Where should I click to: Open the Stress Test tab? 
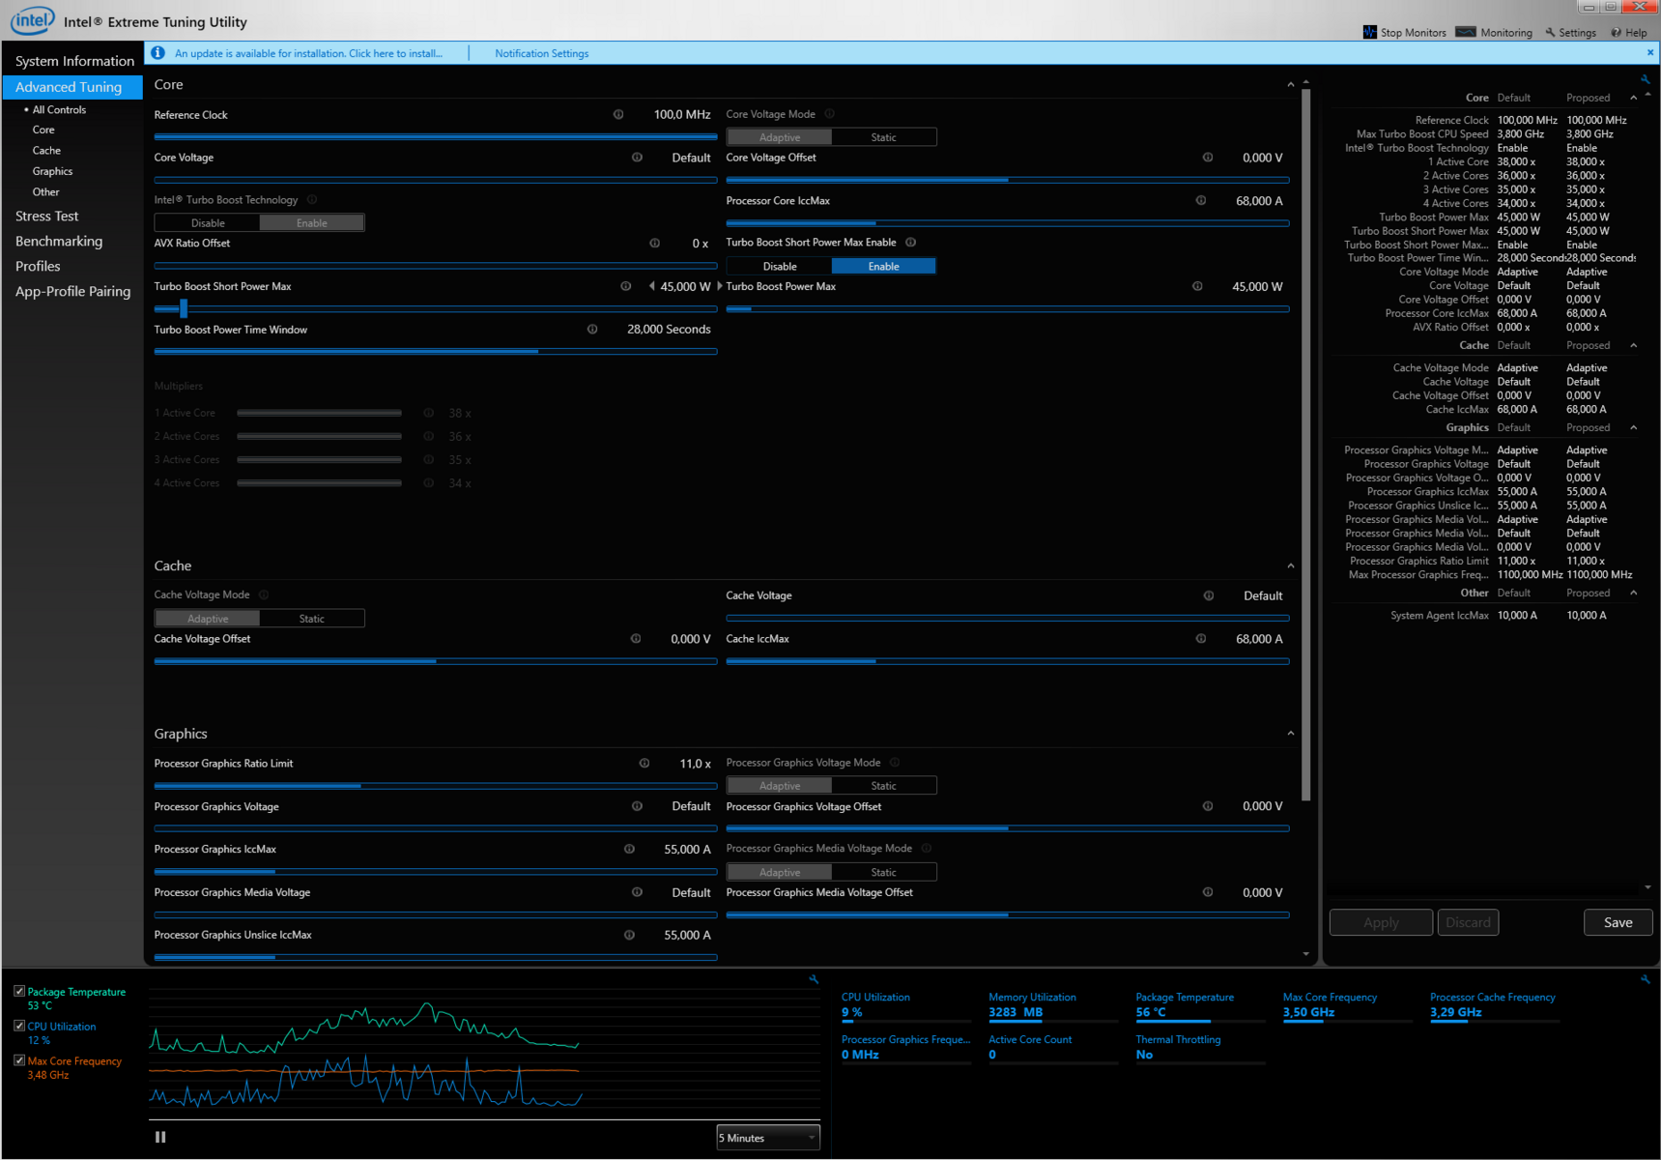click(47, 217)
